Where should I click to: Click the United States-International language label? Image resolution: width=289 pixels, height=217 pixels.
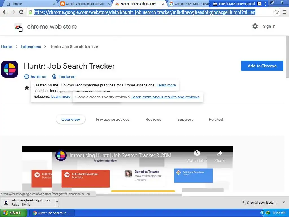(236, 4)
